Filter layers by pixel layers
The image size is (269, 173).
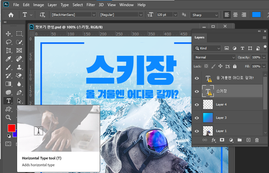tap(227, 48)
